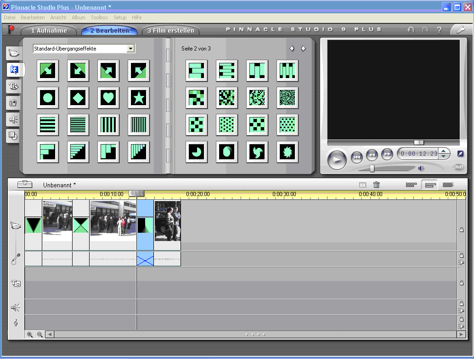This screenshot has height=359, width=474.
Task: Open the disc menus album tab
Action: tap(14, 136)
